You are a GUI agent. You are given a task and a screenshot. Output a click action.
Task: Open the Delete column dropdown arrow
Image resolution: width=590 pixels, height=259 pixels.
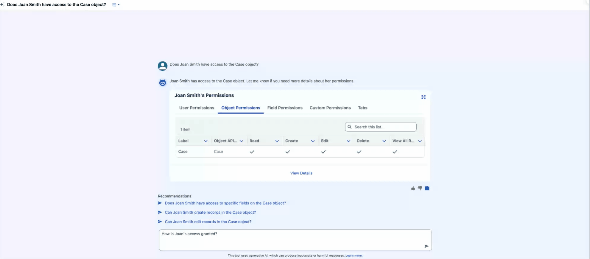tap(384, 141)
